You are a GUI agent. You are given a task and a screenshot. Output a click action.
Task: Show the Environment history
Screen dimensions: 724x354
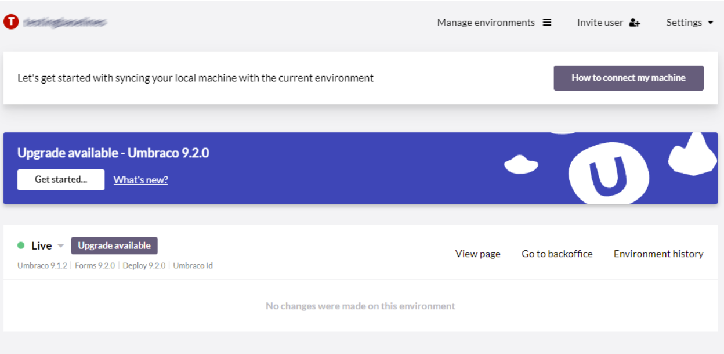coord(658,254)
